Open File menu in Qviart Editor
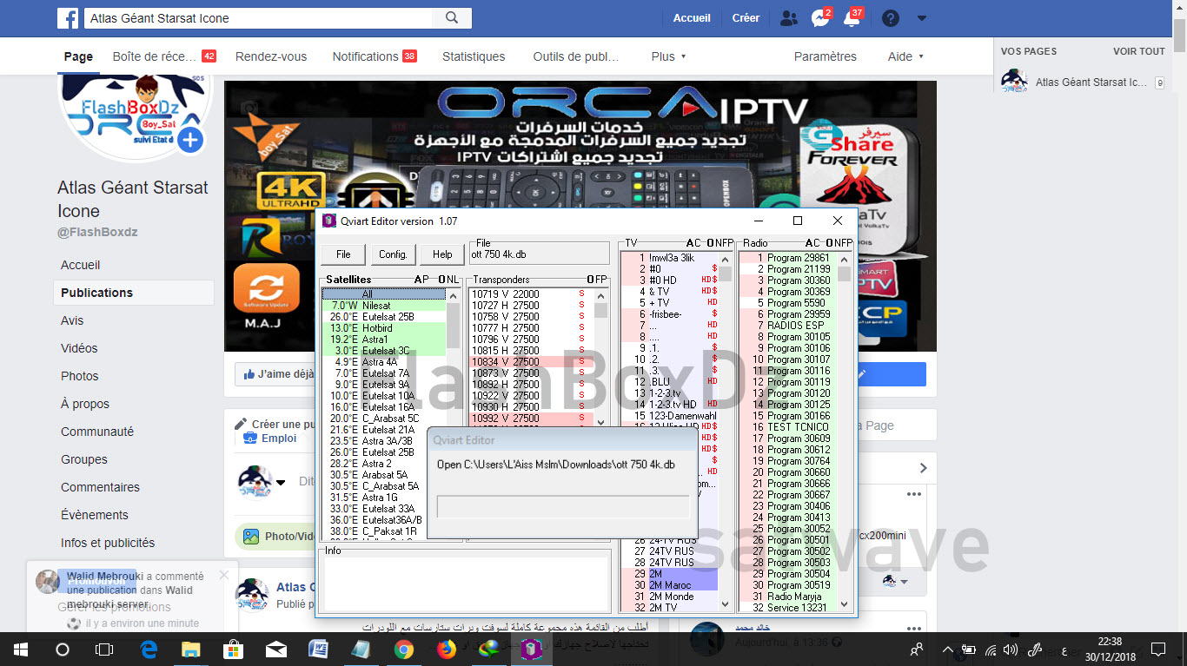 343,254
